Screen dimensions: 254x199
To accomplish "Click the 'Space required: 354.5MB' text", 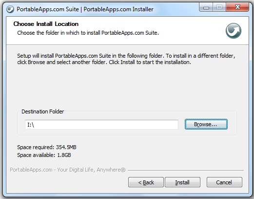I will coord(47,147).
